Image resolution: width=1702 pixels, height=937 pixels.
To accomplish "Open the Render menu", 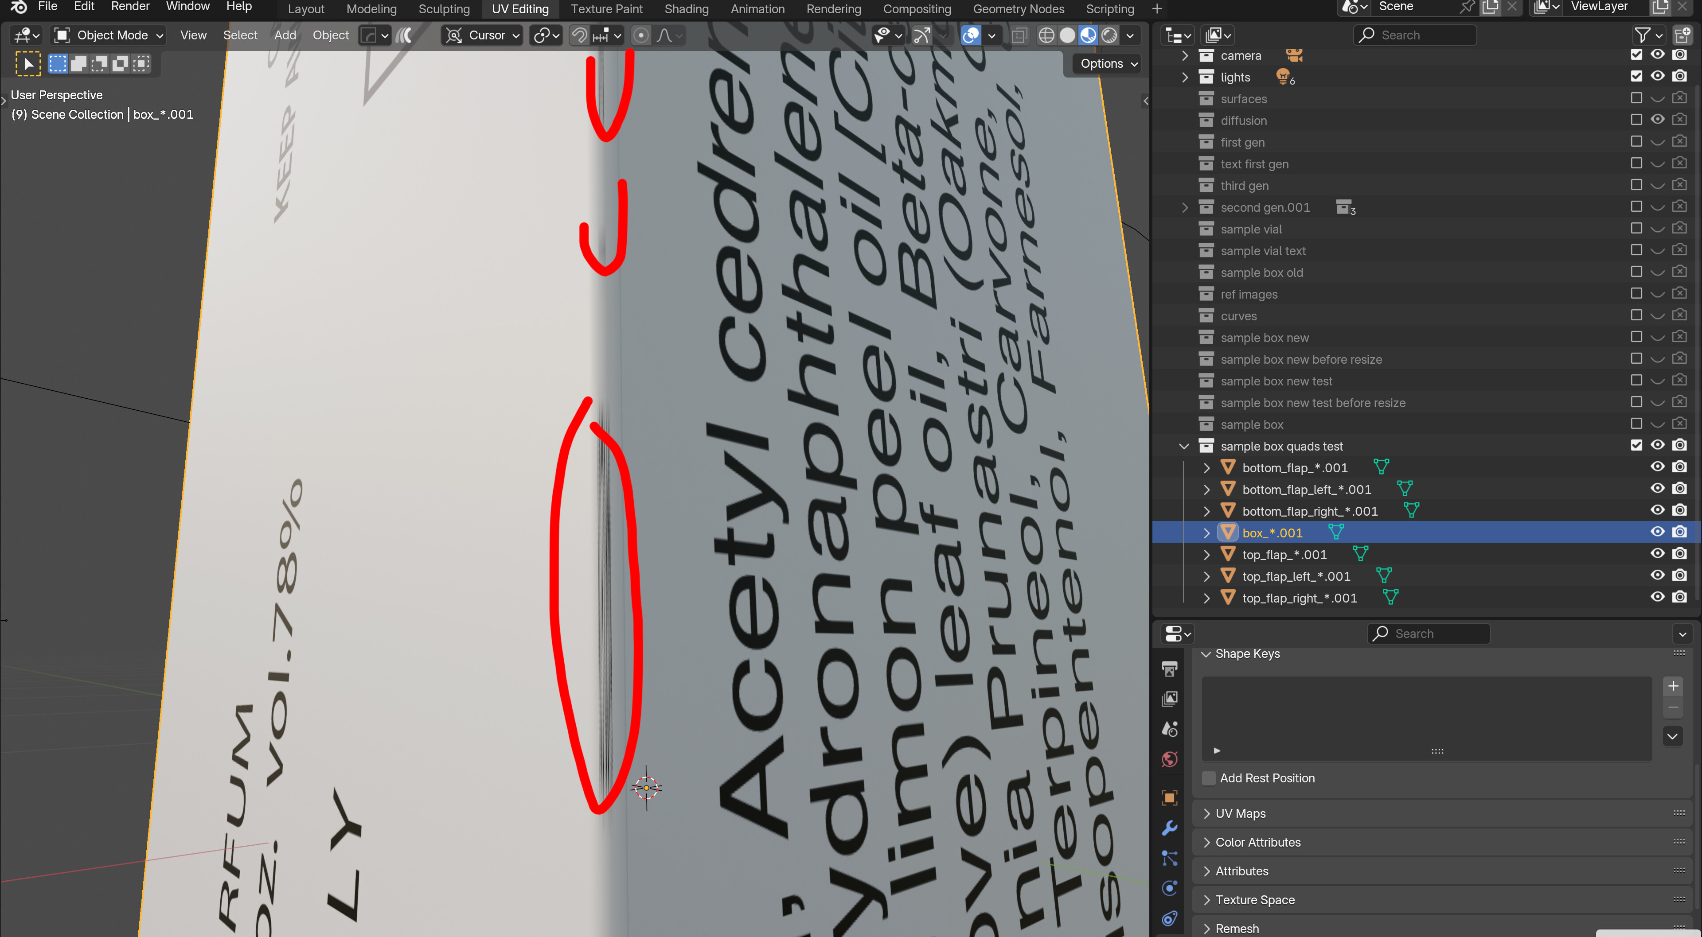I will (x=129, y=7).
